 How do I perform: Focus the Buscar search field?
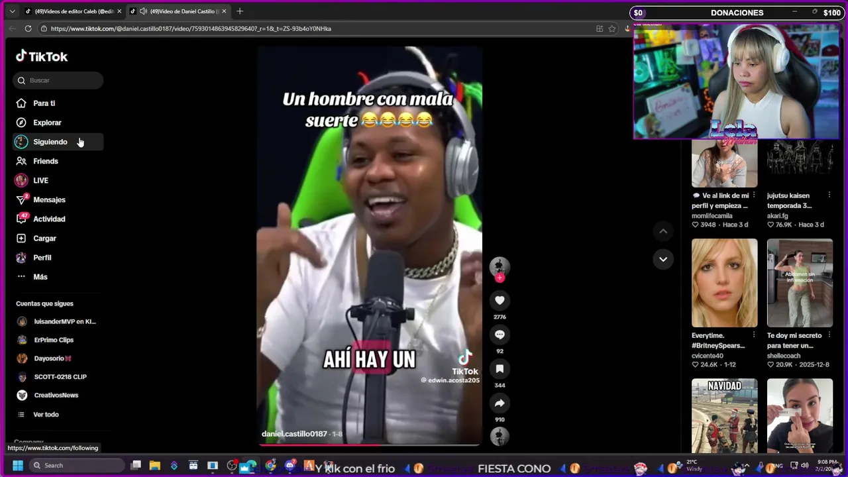pyautogui.click(x=58, y=80)
